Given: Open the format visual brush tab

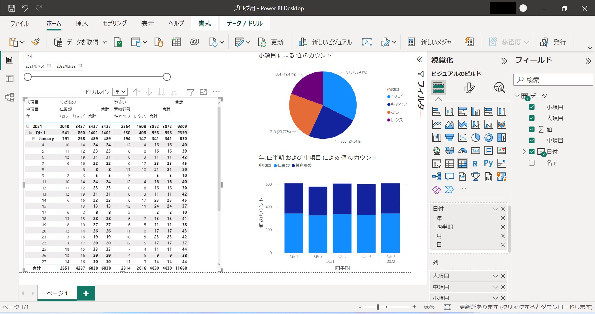Looking at the screenshot, I should (469, 88).
